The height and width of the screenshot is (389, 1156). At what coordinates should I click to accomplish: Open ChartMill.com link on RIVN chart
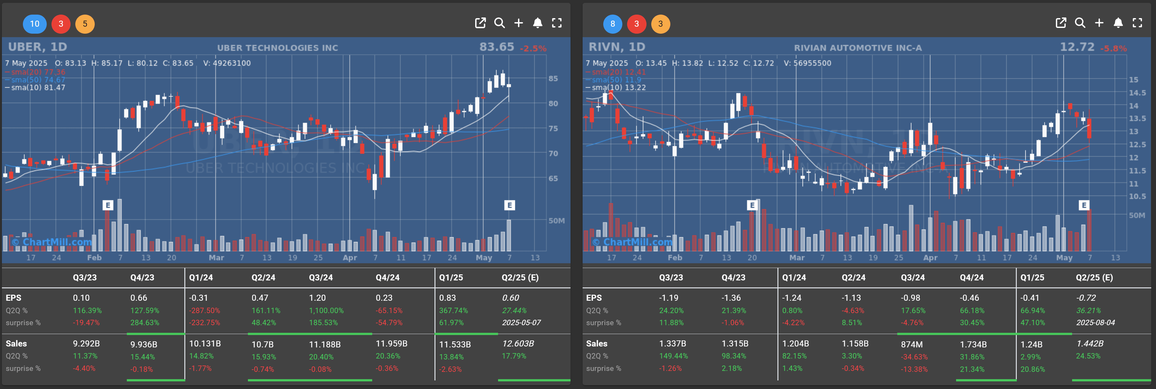click(633, 242)
